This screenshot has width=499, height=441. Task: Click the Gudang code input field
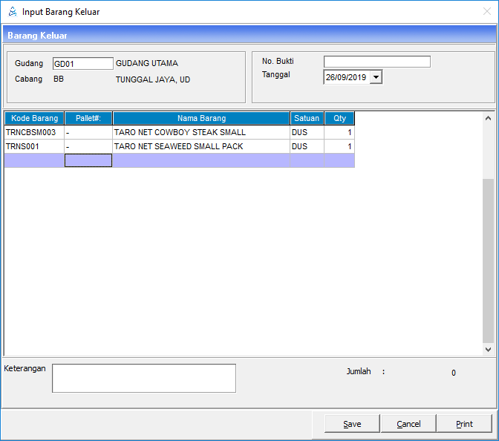click(82, 64)
